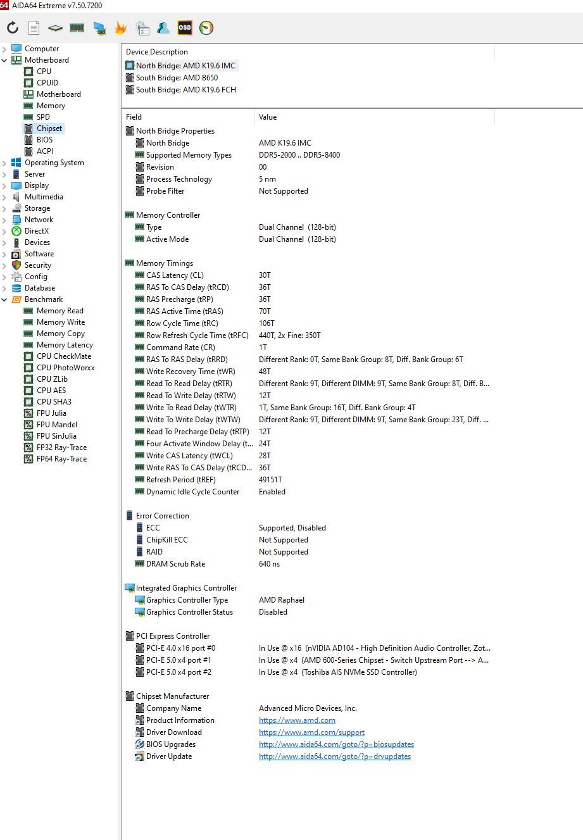Select the CPU SHA3 benchmark

(x=54, y=402)
